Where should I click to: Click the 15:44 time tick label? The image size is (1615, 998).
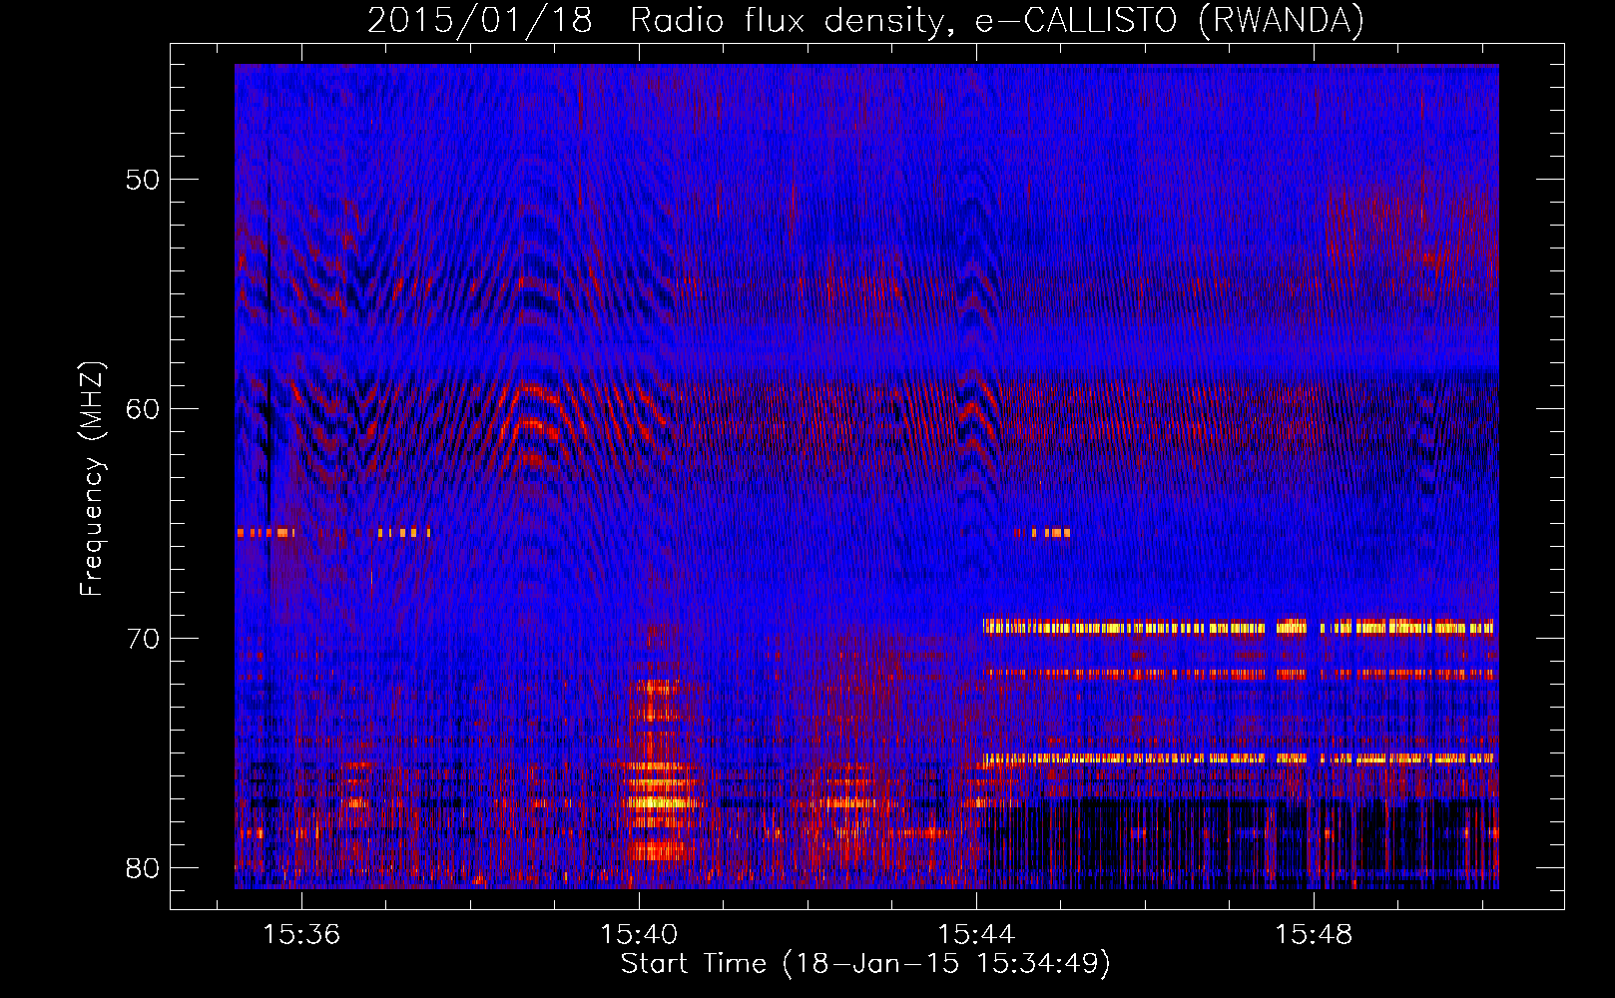(x=976, y=934)
